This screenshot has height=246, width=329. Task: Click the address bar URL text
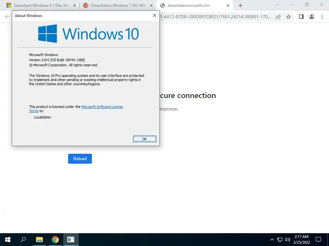[216, 17]
